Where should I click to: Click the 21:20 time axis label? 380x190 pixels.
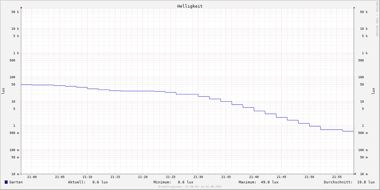(143, 177)
